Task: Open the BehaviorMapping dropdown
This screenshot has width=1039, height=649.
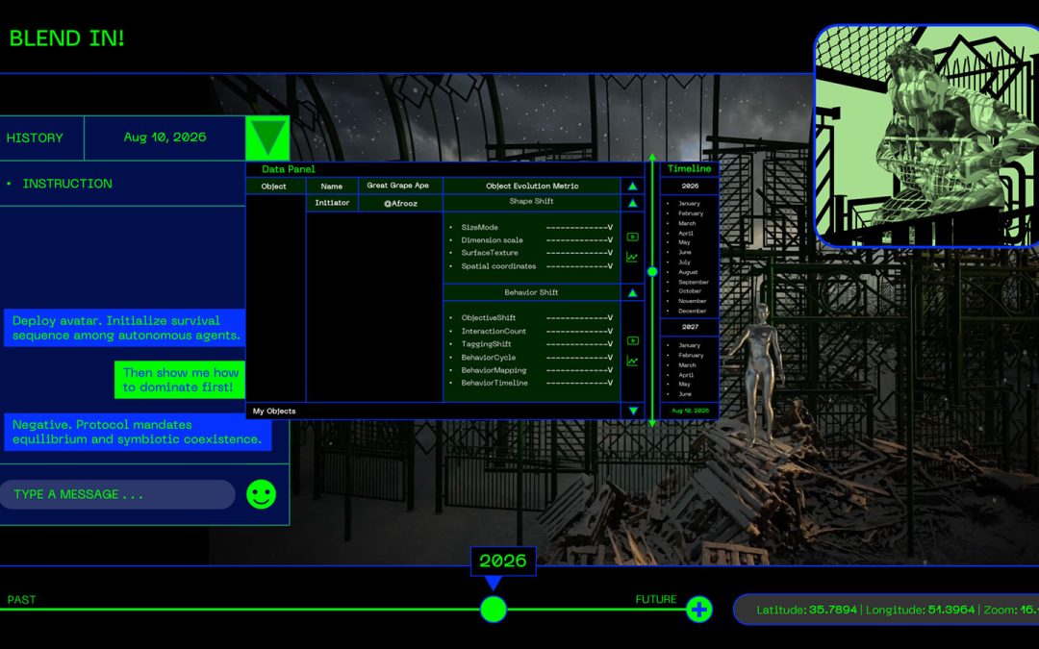Action: tap(579, 370)
